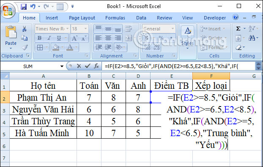Screen dimensions: 263x167
Task: Toggle Bold formatting
Action: click(x=39, y=38)
